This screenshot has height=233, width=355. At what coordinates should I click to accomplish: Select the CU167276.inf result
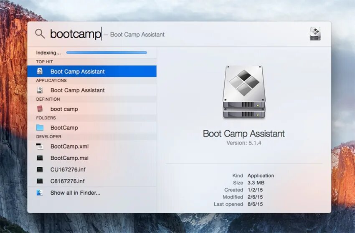92,169
